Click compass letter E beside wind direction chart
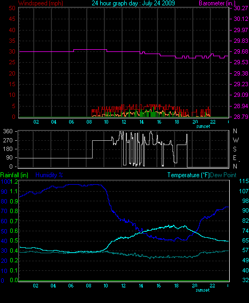 tap(235, 158)
